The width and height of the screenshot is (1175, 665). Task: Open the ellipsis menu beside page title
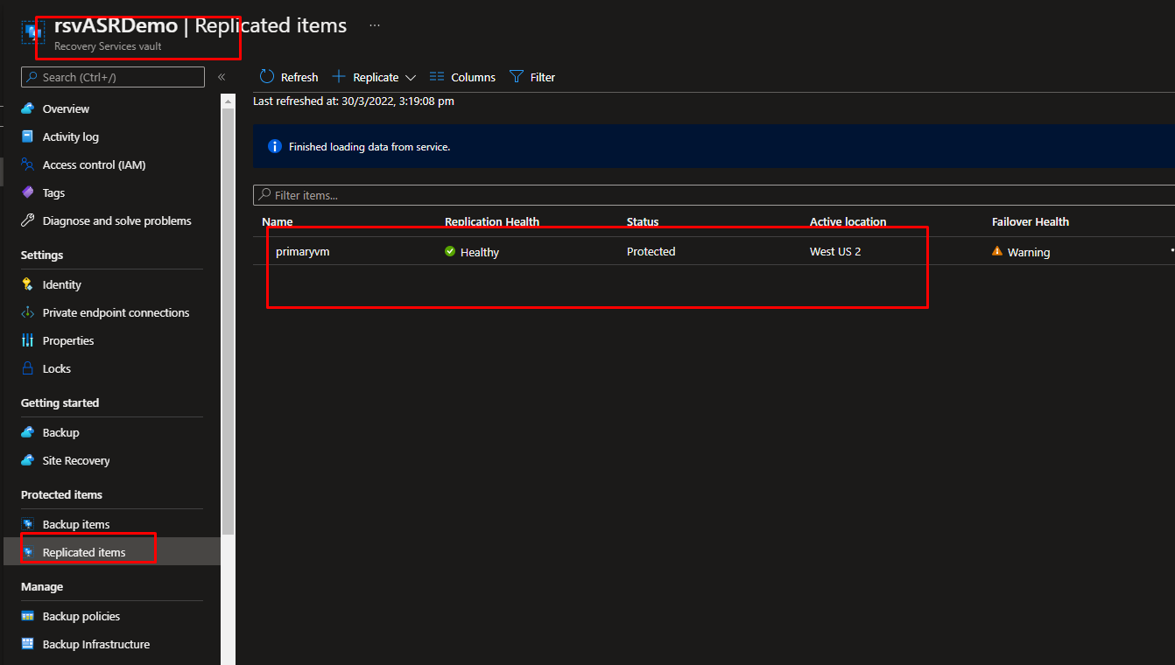[x=375, y=25]
